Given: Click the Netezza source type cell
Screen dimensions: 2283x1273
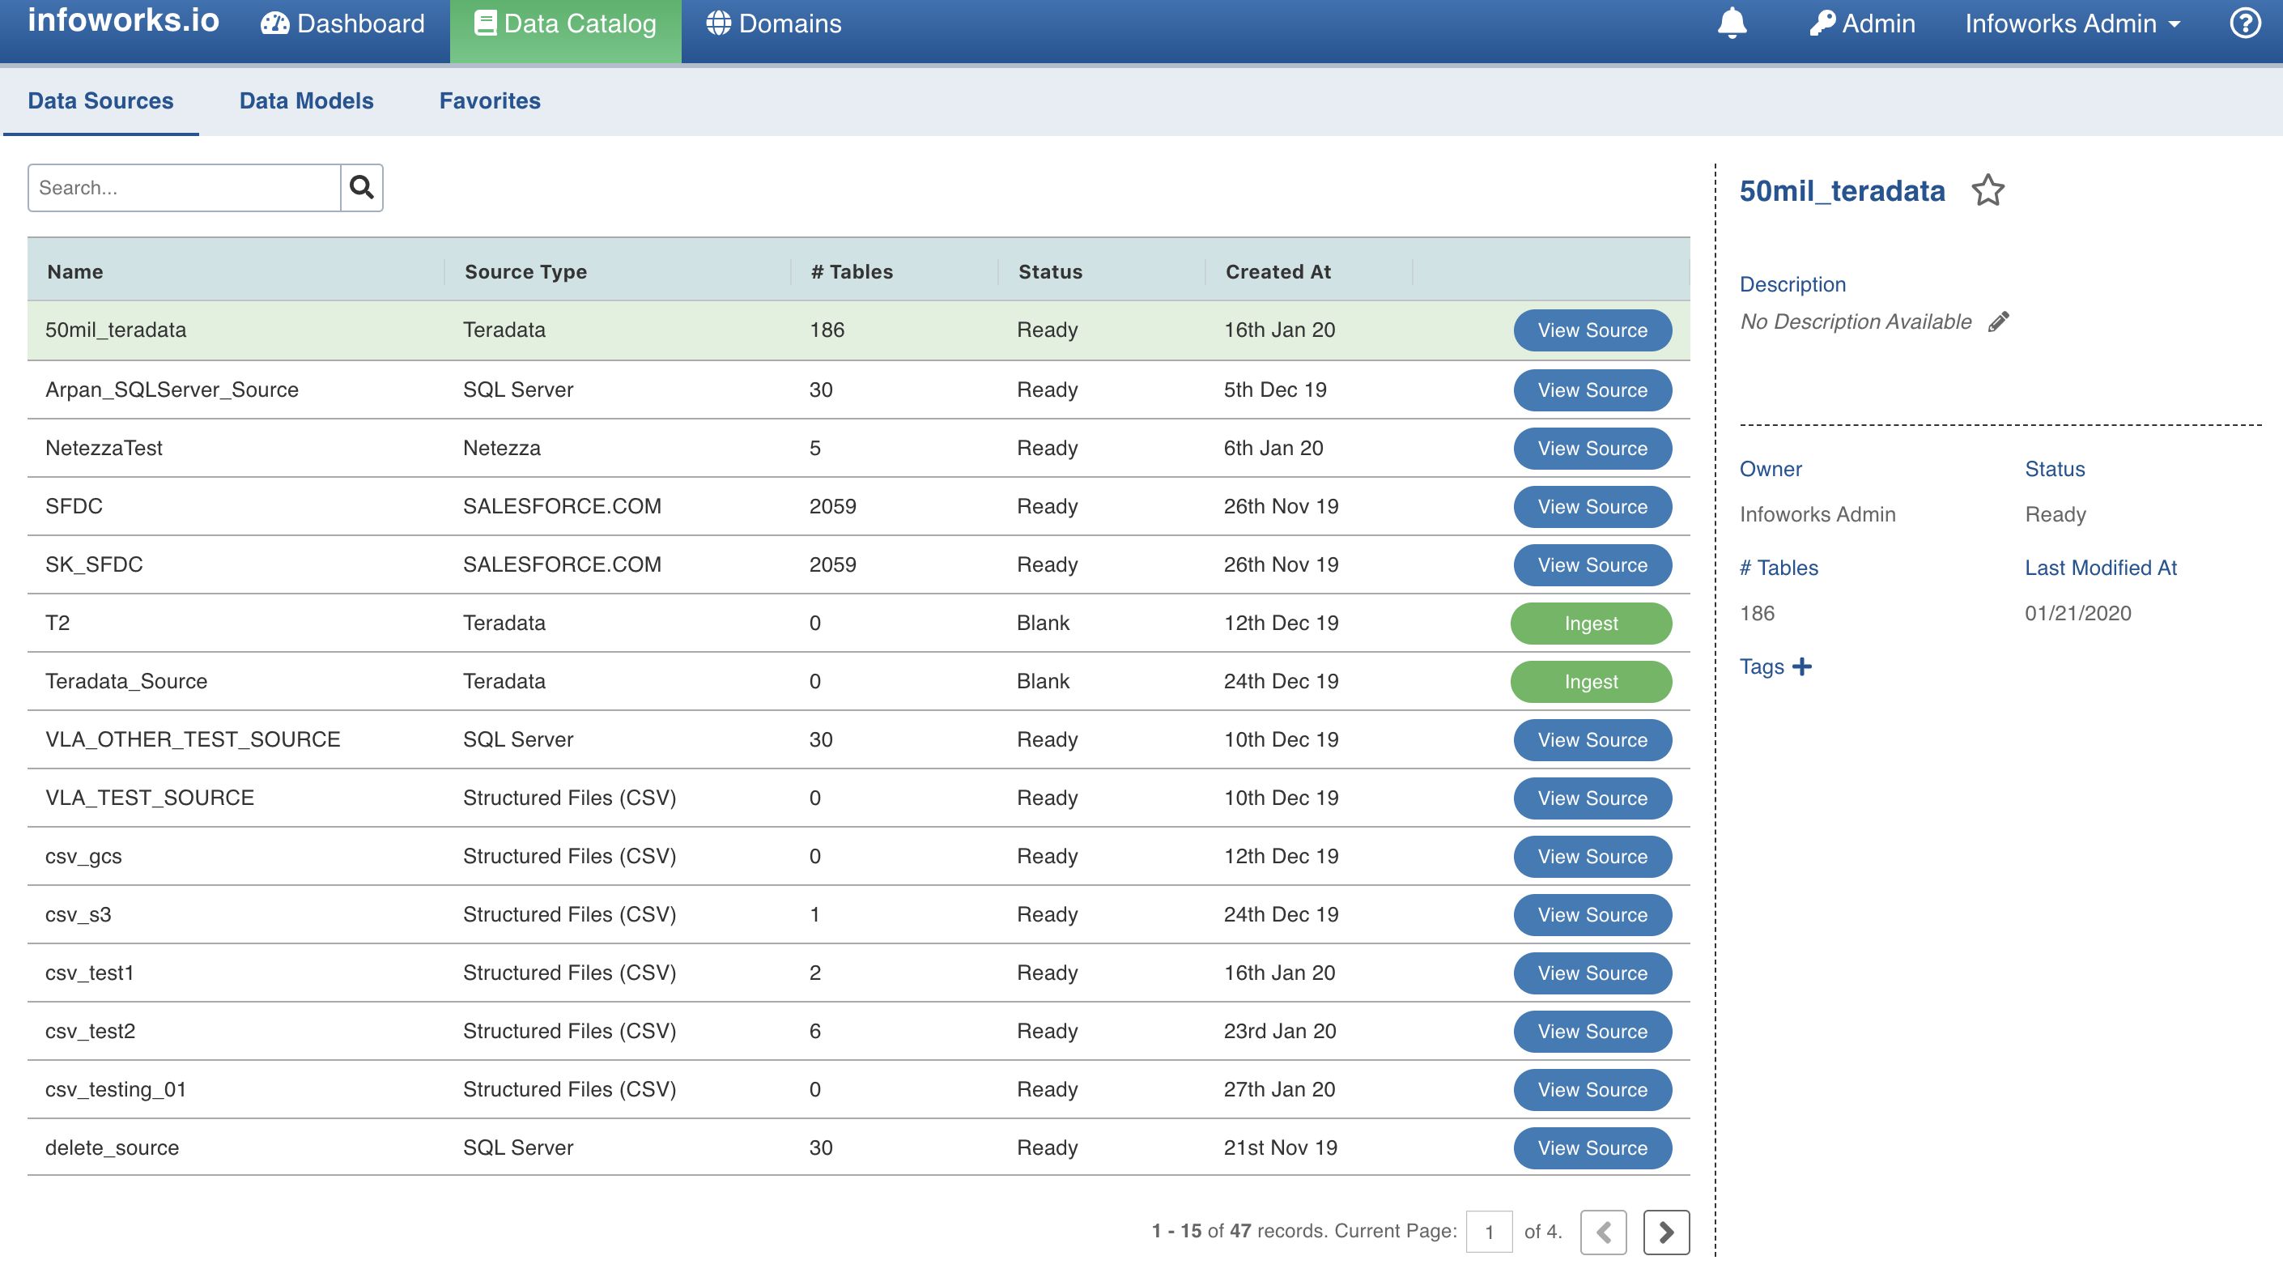Looking at the screenshot, I should click(502, 448).
